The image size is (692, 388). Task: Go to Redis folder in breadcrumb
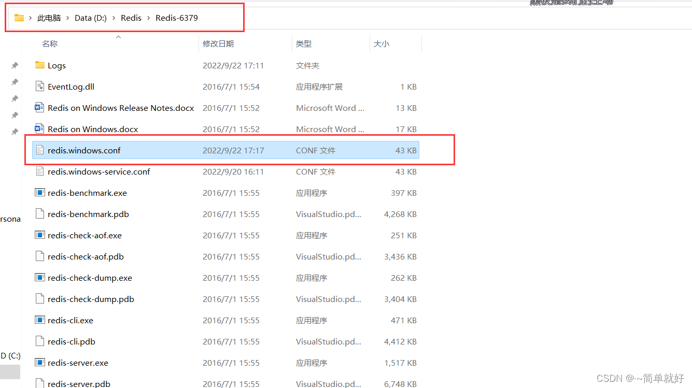[x=131, y=18]
